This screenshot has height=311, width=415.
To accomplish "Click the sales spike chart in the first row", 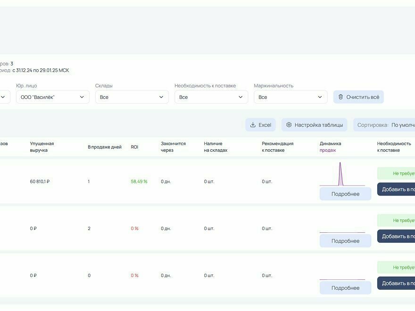I will tap(340, 174).
